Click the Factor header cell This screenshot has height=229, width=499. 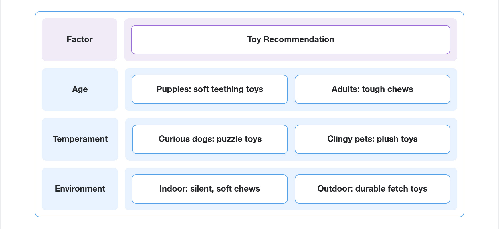tap(80, 39)
